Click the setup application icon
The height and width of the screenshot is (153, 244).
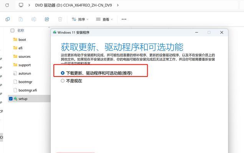15,99
